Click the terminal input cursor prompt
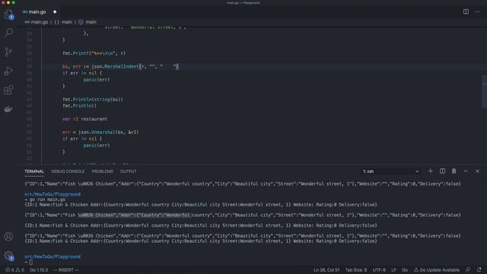 coord(30,262)
